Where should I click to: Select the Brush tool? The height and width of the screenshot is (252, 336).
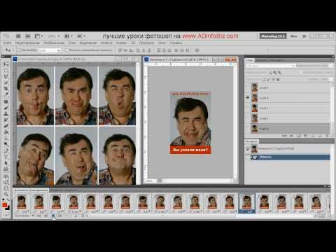6,108
